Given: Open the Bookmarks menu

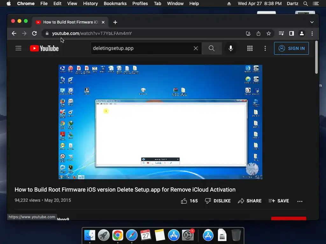Looking at the screenshot, I should (115, 3).
